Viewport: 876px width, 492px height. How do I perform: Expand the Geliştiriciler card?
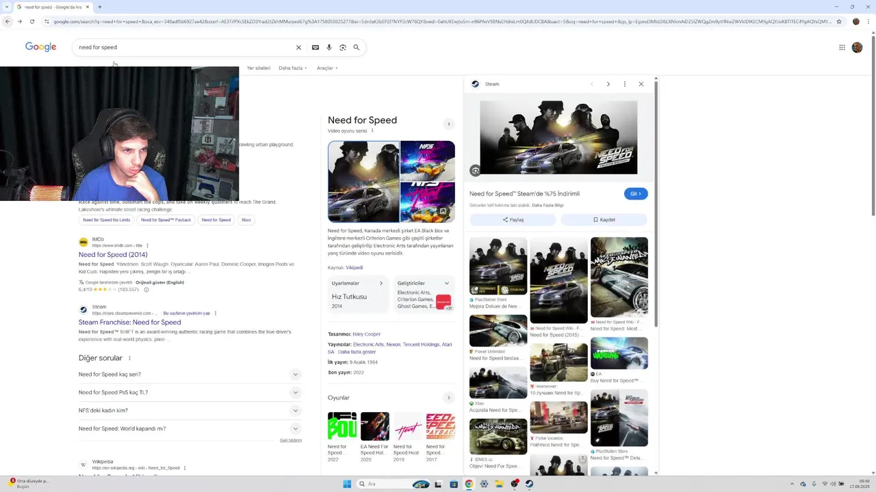click(447, 283)
